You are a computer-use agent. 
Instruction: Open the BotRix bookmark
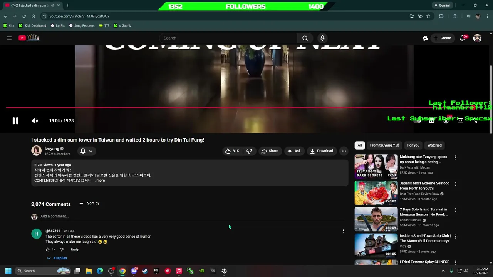57,26
